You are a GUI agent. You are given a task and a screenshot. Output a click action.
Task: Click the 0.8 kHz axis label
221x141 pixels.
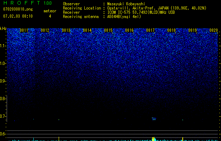3,99
